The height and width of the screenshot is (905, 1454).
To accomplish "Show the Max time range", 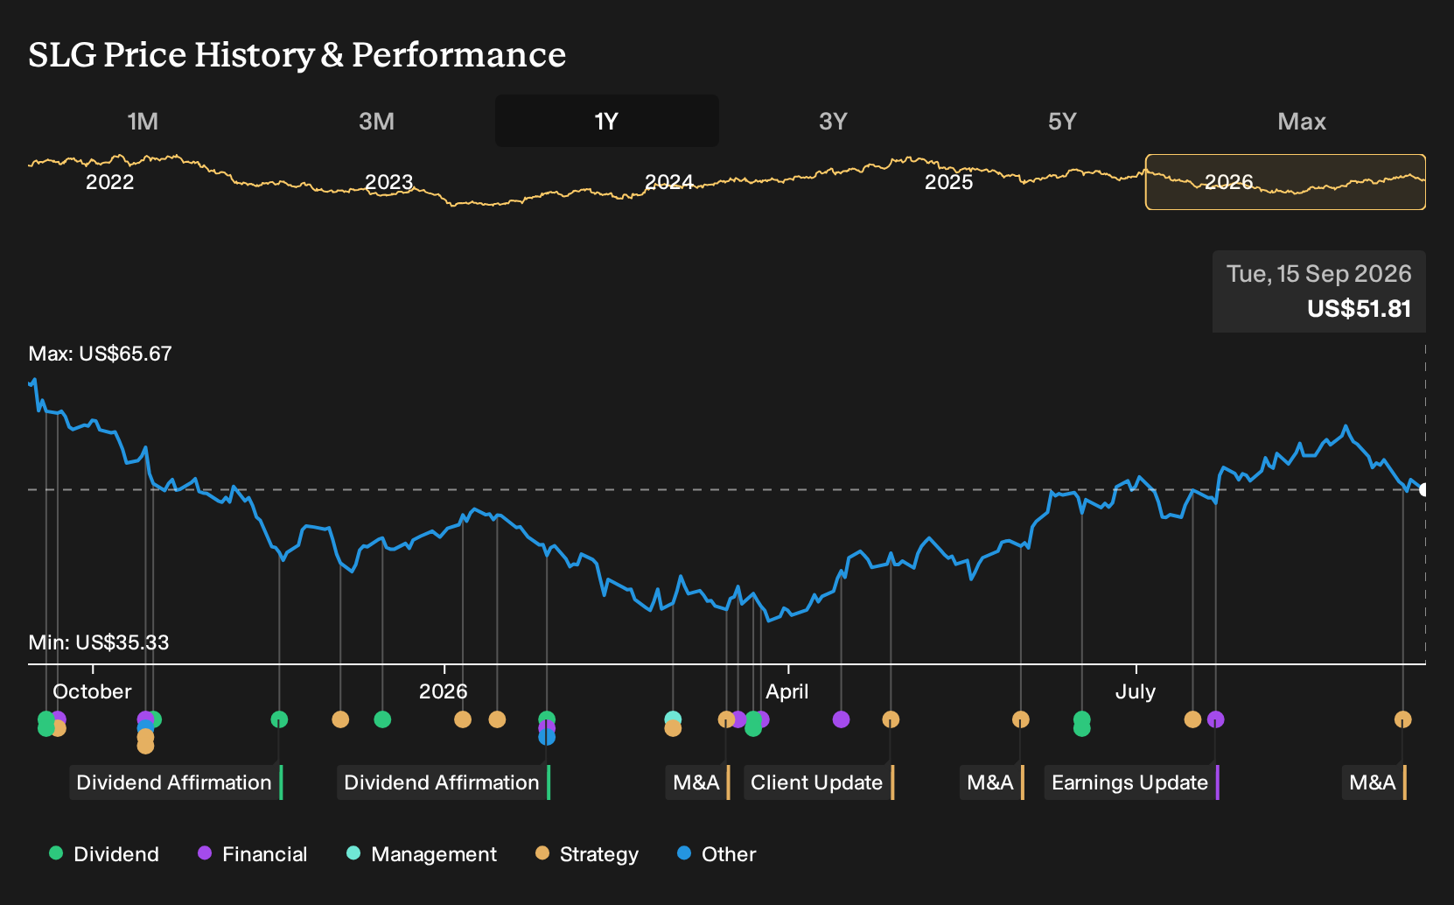I will click(x=1302, y=121).
